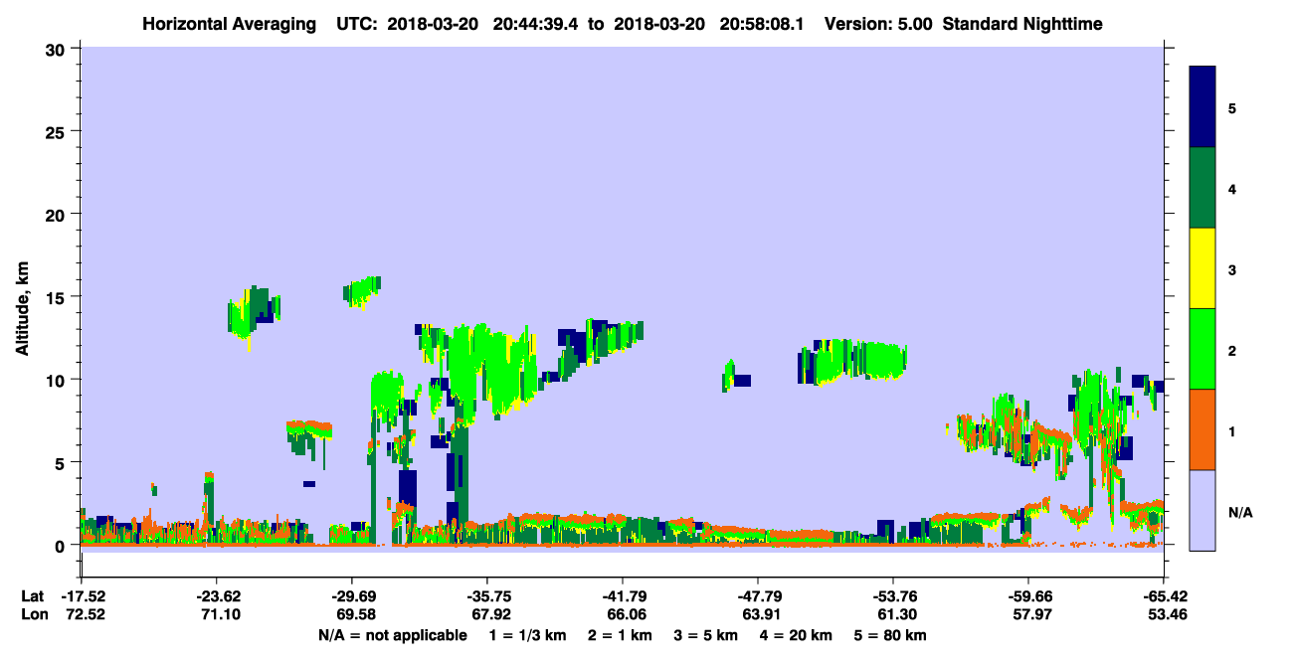Screen dimensions: 1293x663
Task: Click the orange colorbar segment labeled 1
Action: coord(1202,429)
